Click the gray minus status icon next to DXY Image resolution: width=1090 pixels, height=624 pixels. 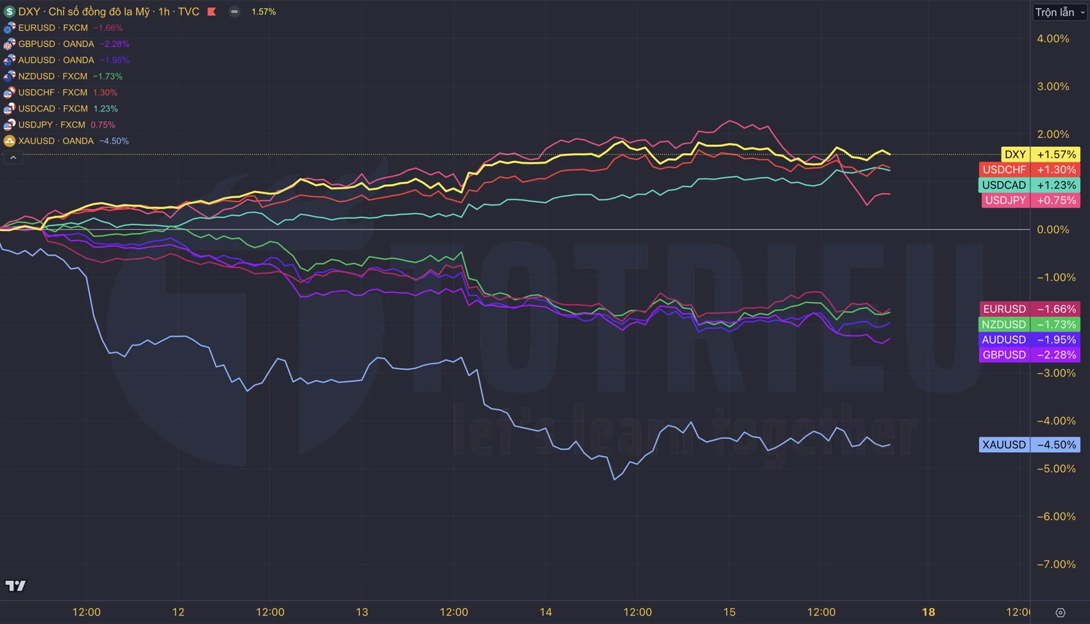click(235, 12)
